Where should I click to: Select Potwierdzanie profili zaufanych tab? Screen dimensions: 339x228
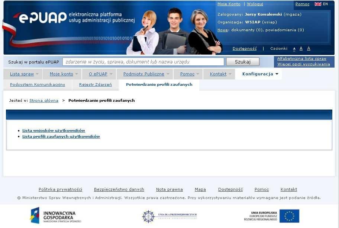(159, 85)
